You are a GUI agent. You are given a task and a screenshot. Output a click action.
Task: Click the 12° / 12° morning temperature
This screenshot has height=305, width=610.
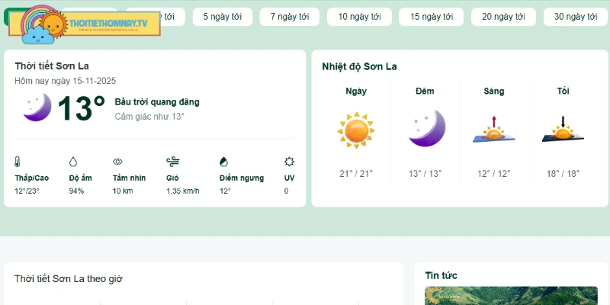point(494,174)
